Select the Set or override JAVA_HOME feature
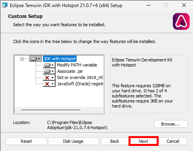 80,77
